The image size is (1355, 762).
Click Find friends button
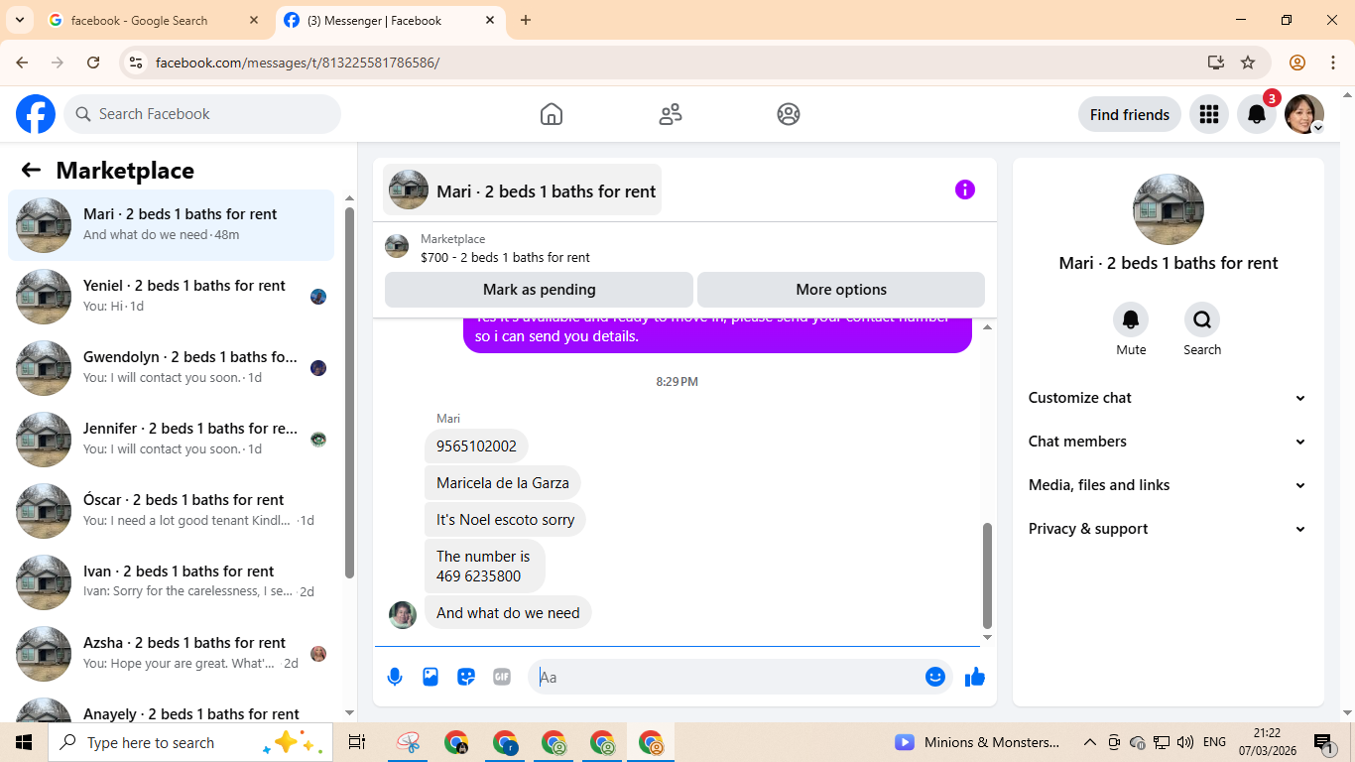point(1130,114)
